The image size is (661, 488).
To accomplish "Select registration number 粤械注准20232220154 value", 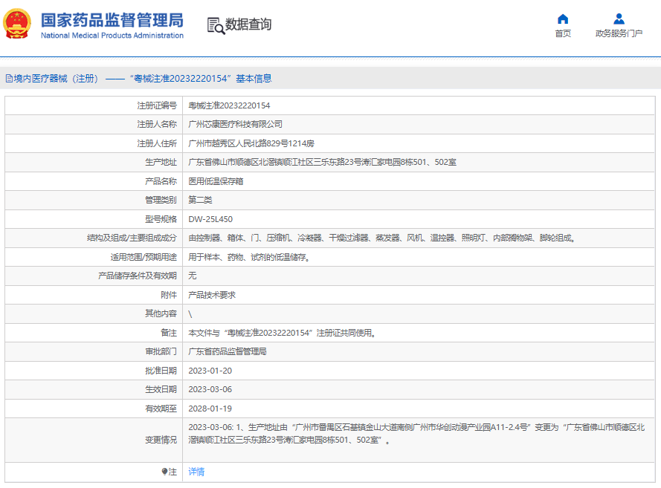I will 229,105.
